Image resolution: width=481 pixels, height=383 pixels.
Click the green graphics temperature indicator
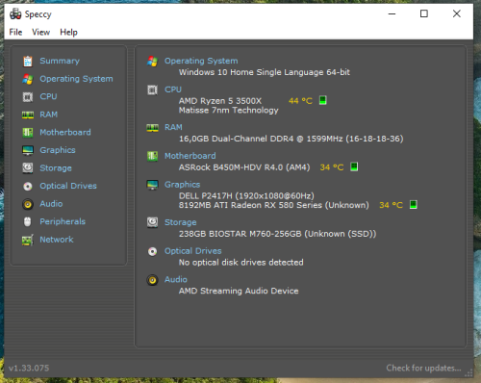coord(414,205)
